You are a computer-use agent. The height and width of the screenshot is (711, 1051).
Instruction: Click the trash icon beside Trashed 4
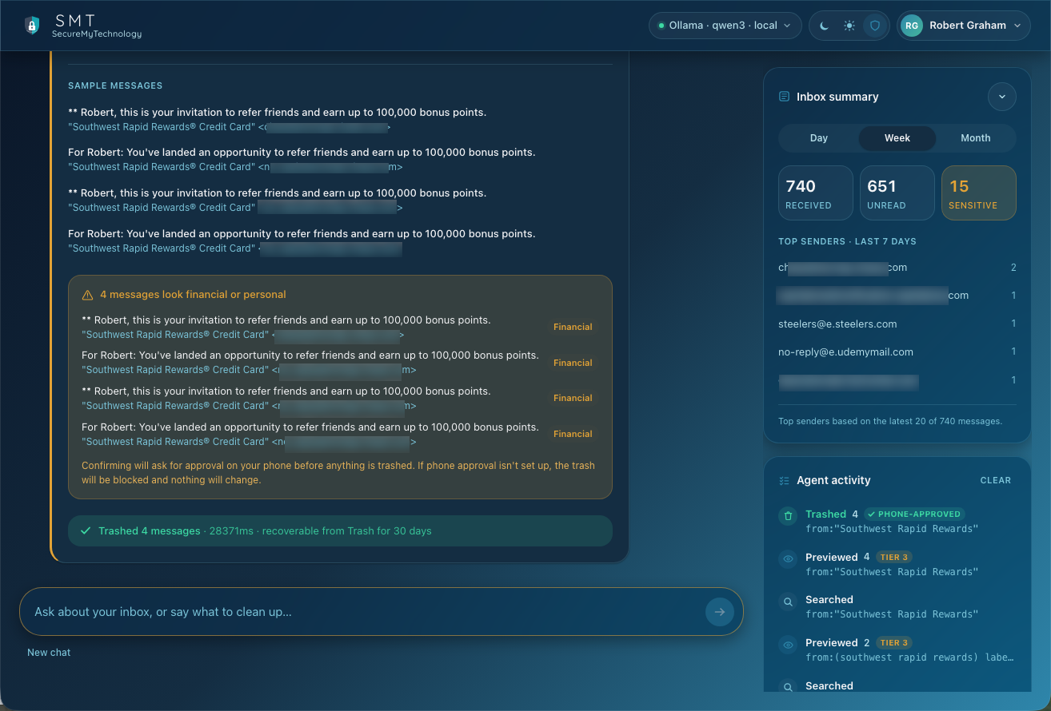click(x=789, y=515)
